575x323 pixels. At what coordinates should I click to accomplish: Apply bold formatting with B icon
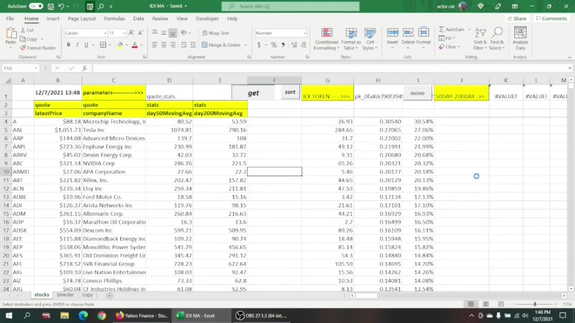pos(68,45)
